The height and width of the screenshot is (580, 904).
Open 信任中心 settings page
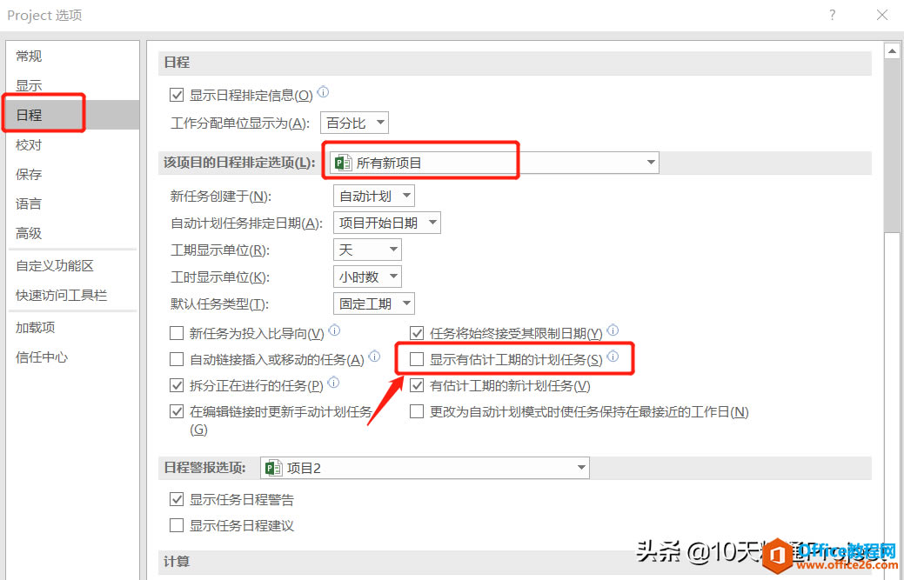click(x=42, y=357)
